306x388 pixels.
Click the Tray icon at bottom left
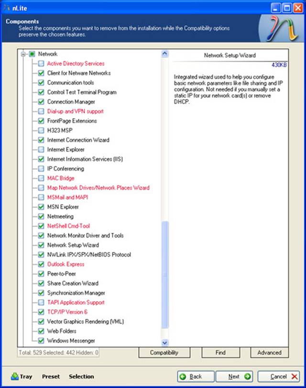click(15, 376)
